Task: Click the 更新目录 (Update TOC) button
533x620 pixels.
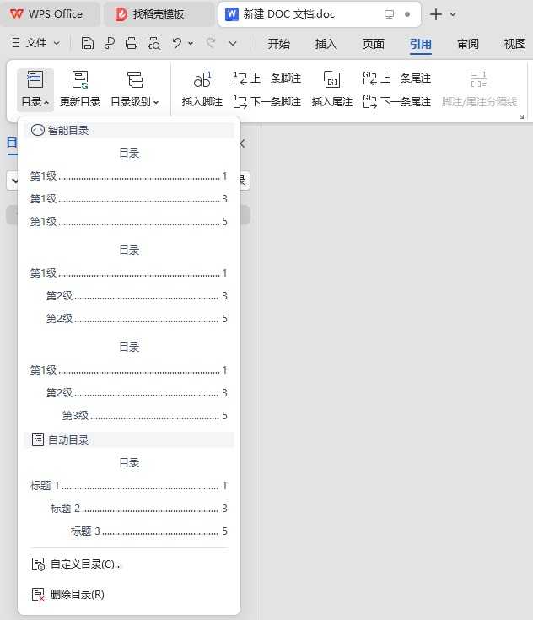Action: 80,89
